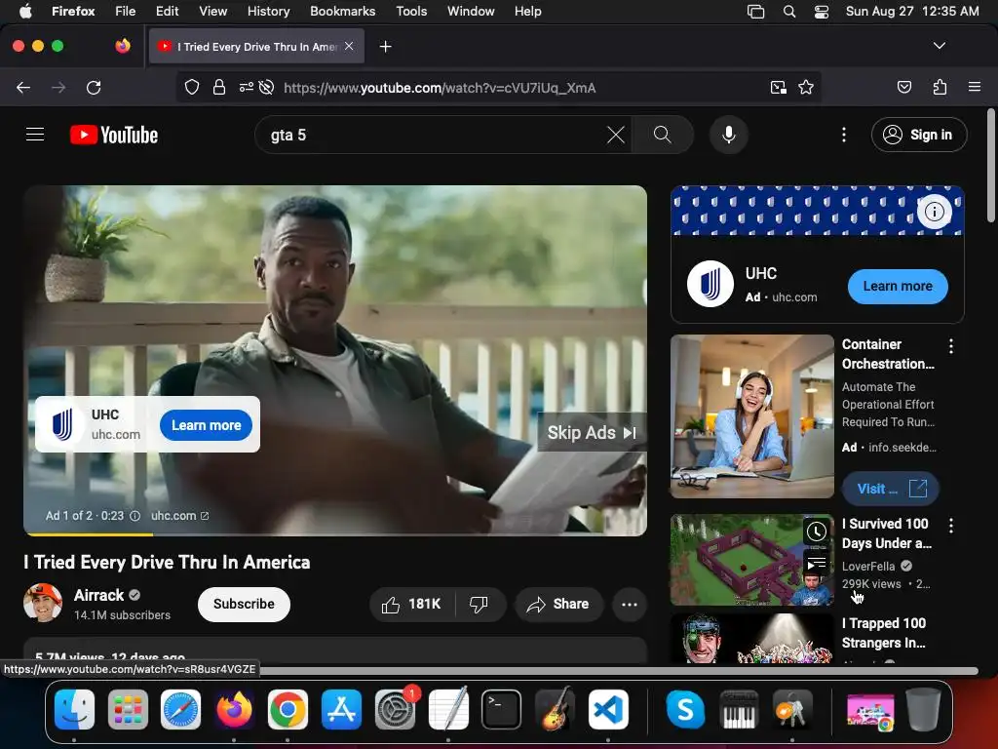Go back with the browser back arrow
The width and height of the screenshot is (998, 749).
pyautogui.click(x=23, y=87)
